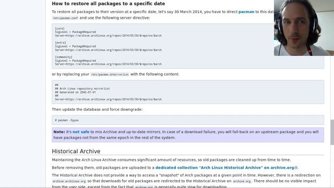The image size is (334, 188).
Task: Open the pacman wiki link
Action: 246,12
